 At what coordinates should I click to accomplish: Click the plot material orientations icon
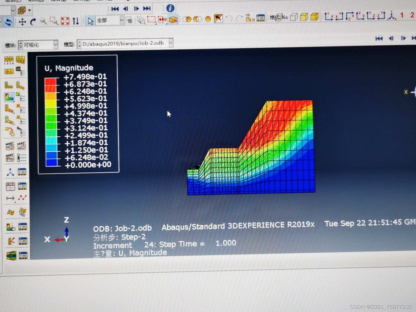click(9, 120)
